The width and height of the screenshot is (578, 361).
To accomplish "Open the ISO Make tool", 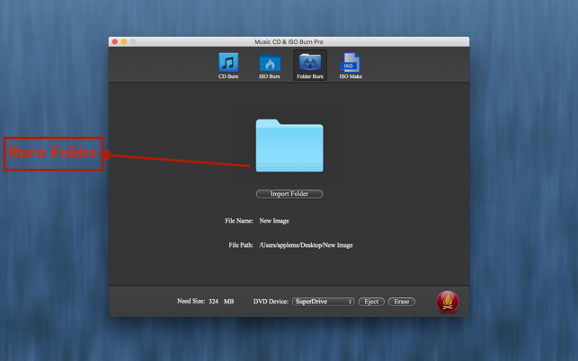I will tap(351, 66).
